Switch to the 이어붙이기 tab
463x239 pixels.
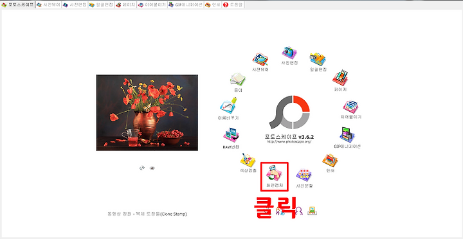pos(152,5)
